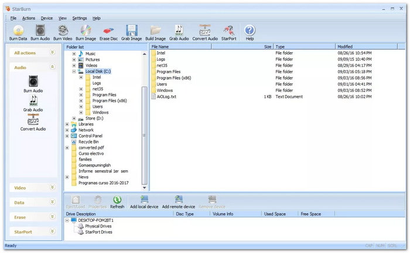410x253 pixels.
Task: Select Burn Image toolbar icon
Action: click(x=86, y=33)
